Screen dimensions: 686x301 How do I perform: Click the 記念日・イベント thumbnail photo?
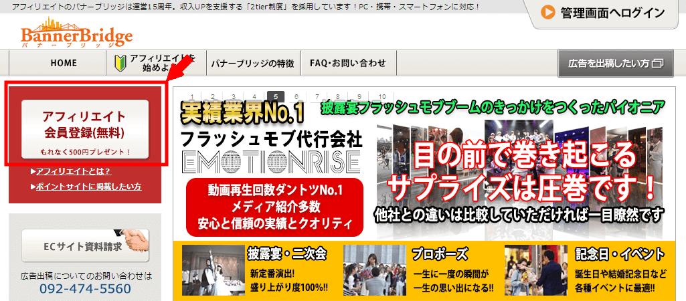pyautogui.click(x=536, y=270)
